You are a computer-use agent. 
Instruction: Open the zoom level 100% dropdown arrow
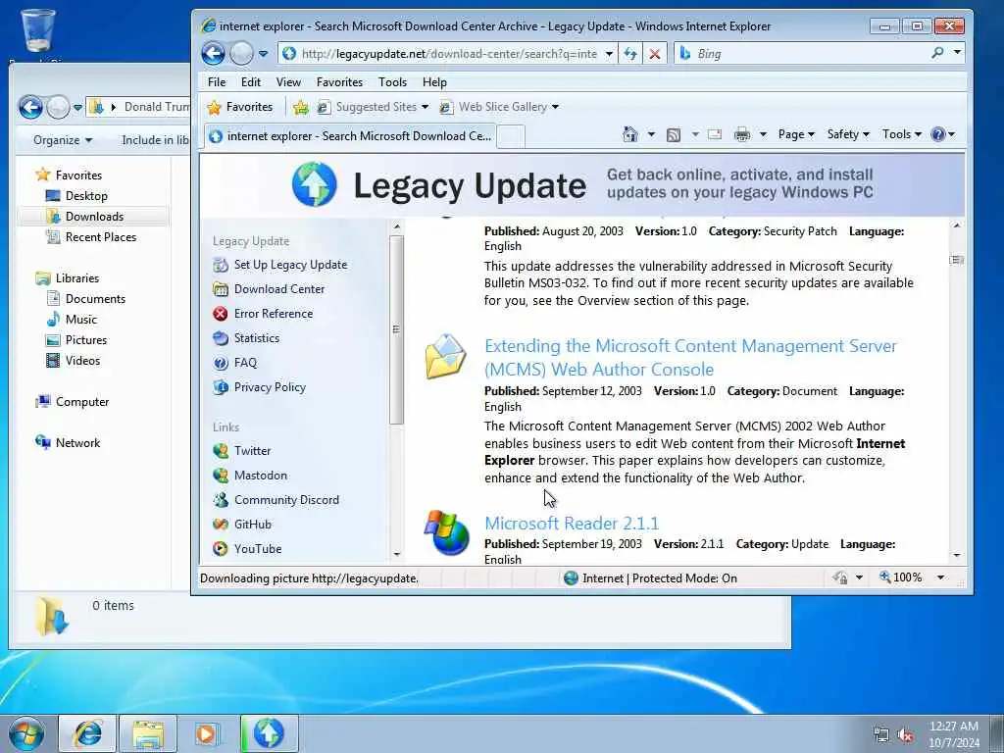[x=940, y=577]
